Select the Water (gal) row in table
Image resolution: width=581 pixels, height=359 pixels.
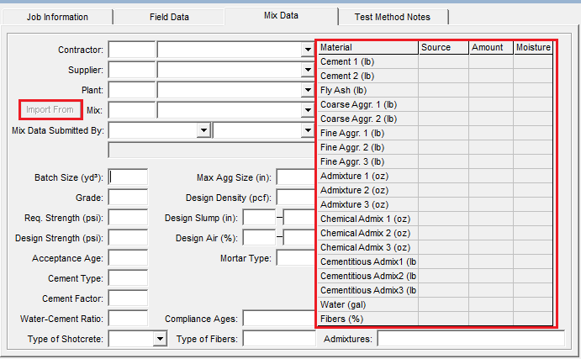coord(367,304)
